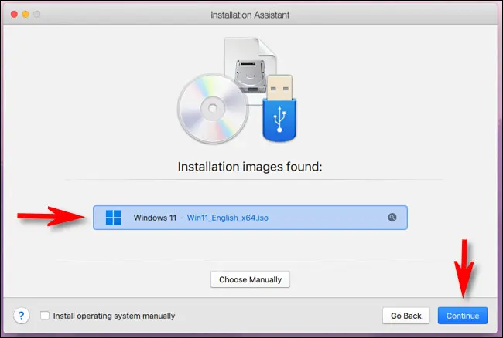The width and height of the screenshot is (503, 338).
Task: Enable the Install operating system manually checkbox
Action: [45, 316]
